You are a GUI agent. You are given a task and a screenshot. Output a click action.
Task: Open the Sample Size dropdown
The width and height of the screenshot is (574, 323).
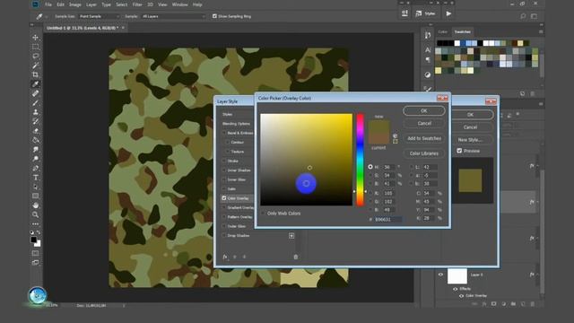coord(99,16)
